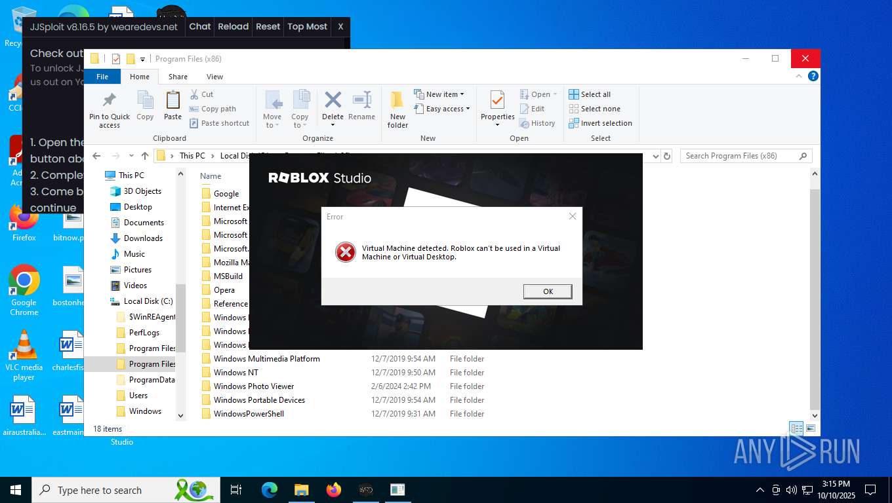
Task: Open the Windows Start menu
Action: click(16, 490)
